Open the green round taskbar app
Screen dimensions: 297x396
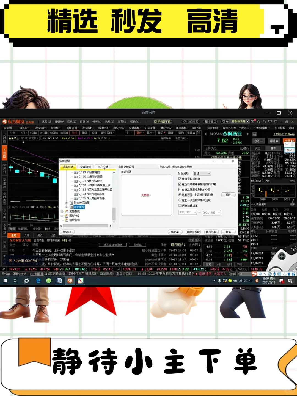(49, 281)
